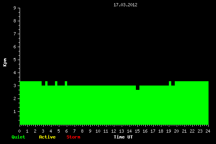The height and width of the screenshot is (144, 216).
Task: Click the red Storm legend label
Action: point(73,137)
